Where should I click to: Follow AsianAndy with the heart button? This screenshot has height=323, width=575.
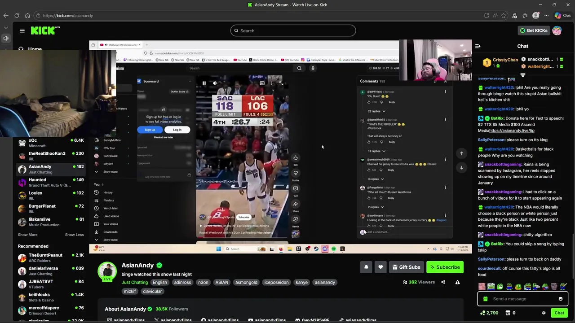pyautogui.click(x=380, y=267)
